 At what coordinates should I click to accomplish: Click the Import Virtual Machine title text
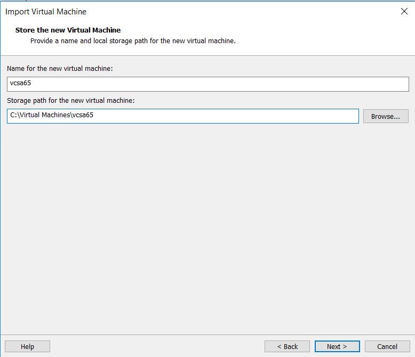(x=46, y=12)
